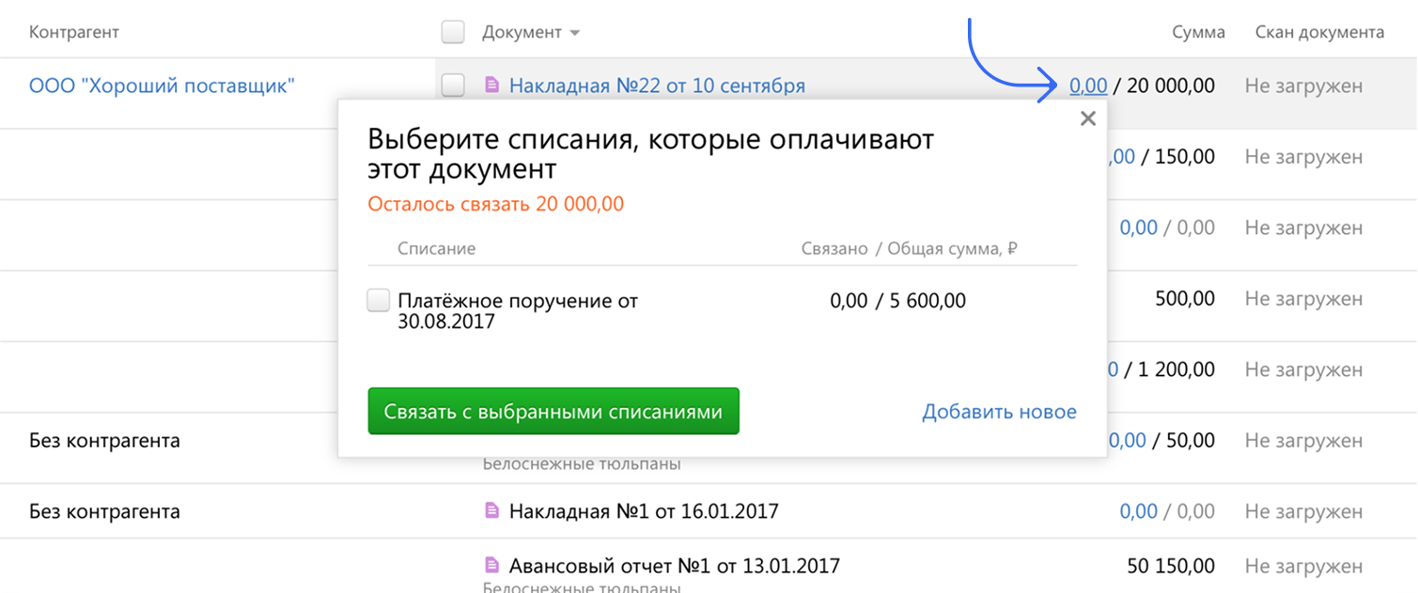Open ООО "Хороший поставщик" counterparty link
The image size is (1418, 593).
point(162,86)
